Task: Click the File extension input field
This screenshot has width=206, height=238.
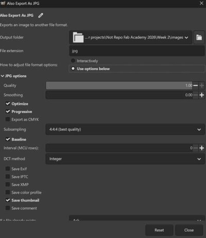Action: 137,51
